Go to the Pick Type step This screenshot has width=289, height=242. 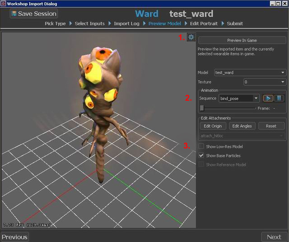click(x=55, y=23)
